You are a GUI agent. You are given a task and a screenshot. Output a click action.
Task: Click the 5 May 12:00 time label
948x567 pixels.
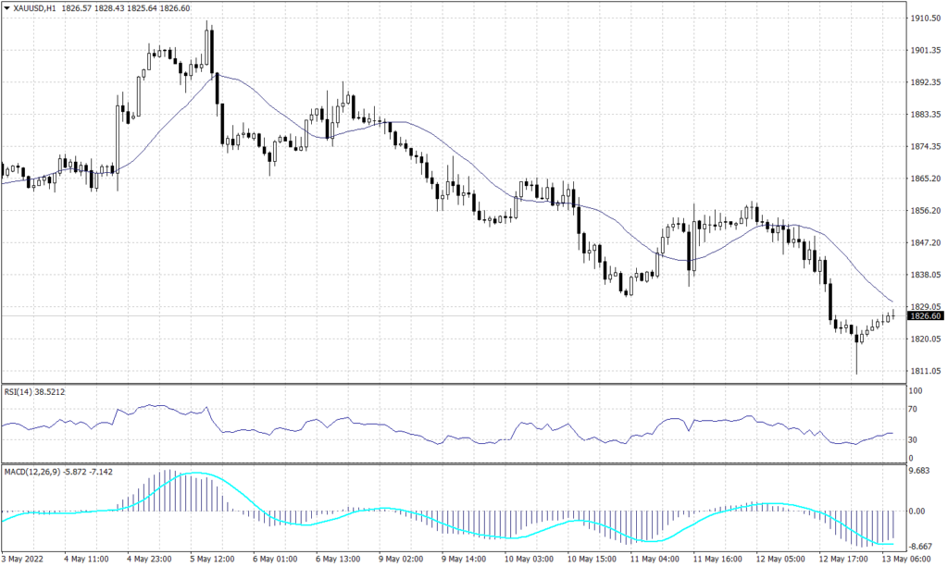[x=211, y=559]
